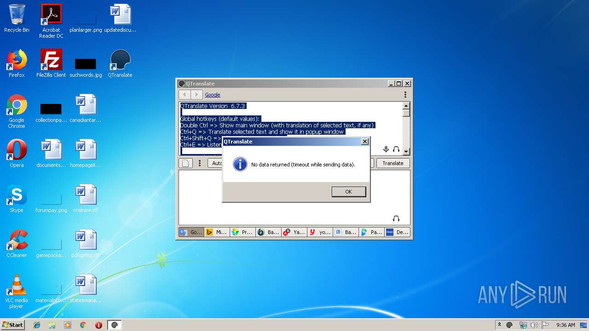589x331 pixels.
Task: Select the homepageli... document icon
Action: point(86,154)
